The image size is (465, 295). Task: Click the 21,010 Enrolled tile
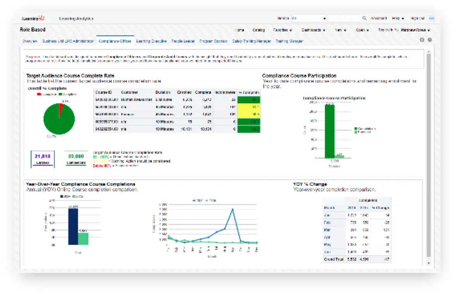pyautogui.click(x=42, y=159)
